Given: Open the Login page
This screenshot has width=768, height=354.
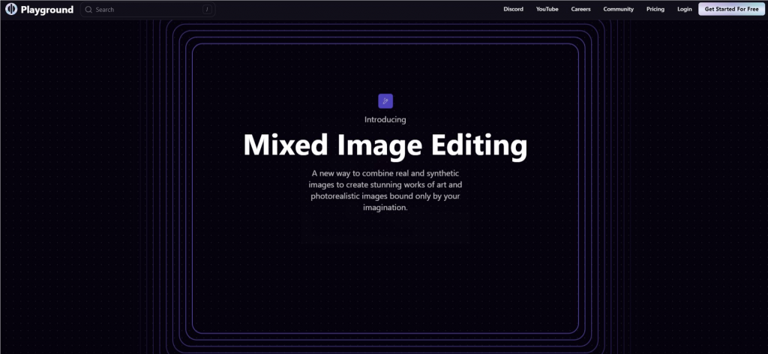Looking at the screenshot, I should pos(685,9).
